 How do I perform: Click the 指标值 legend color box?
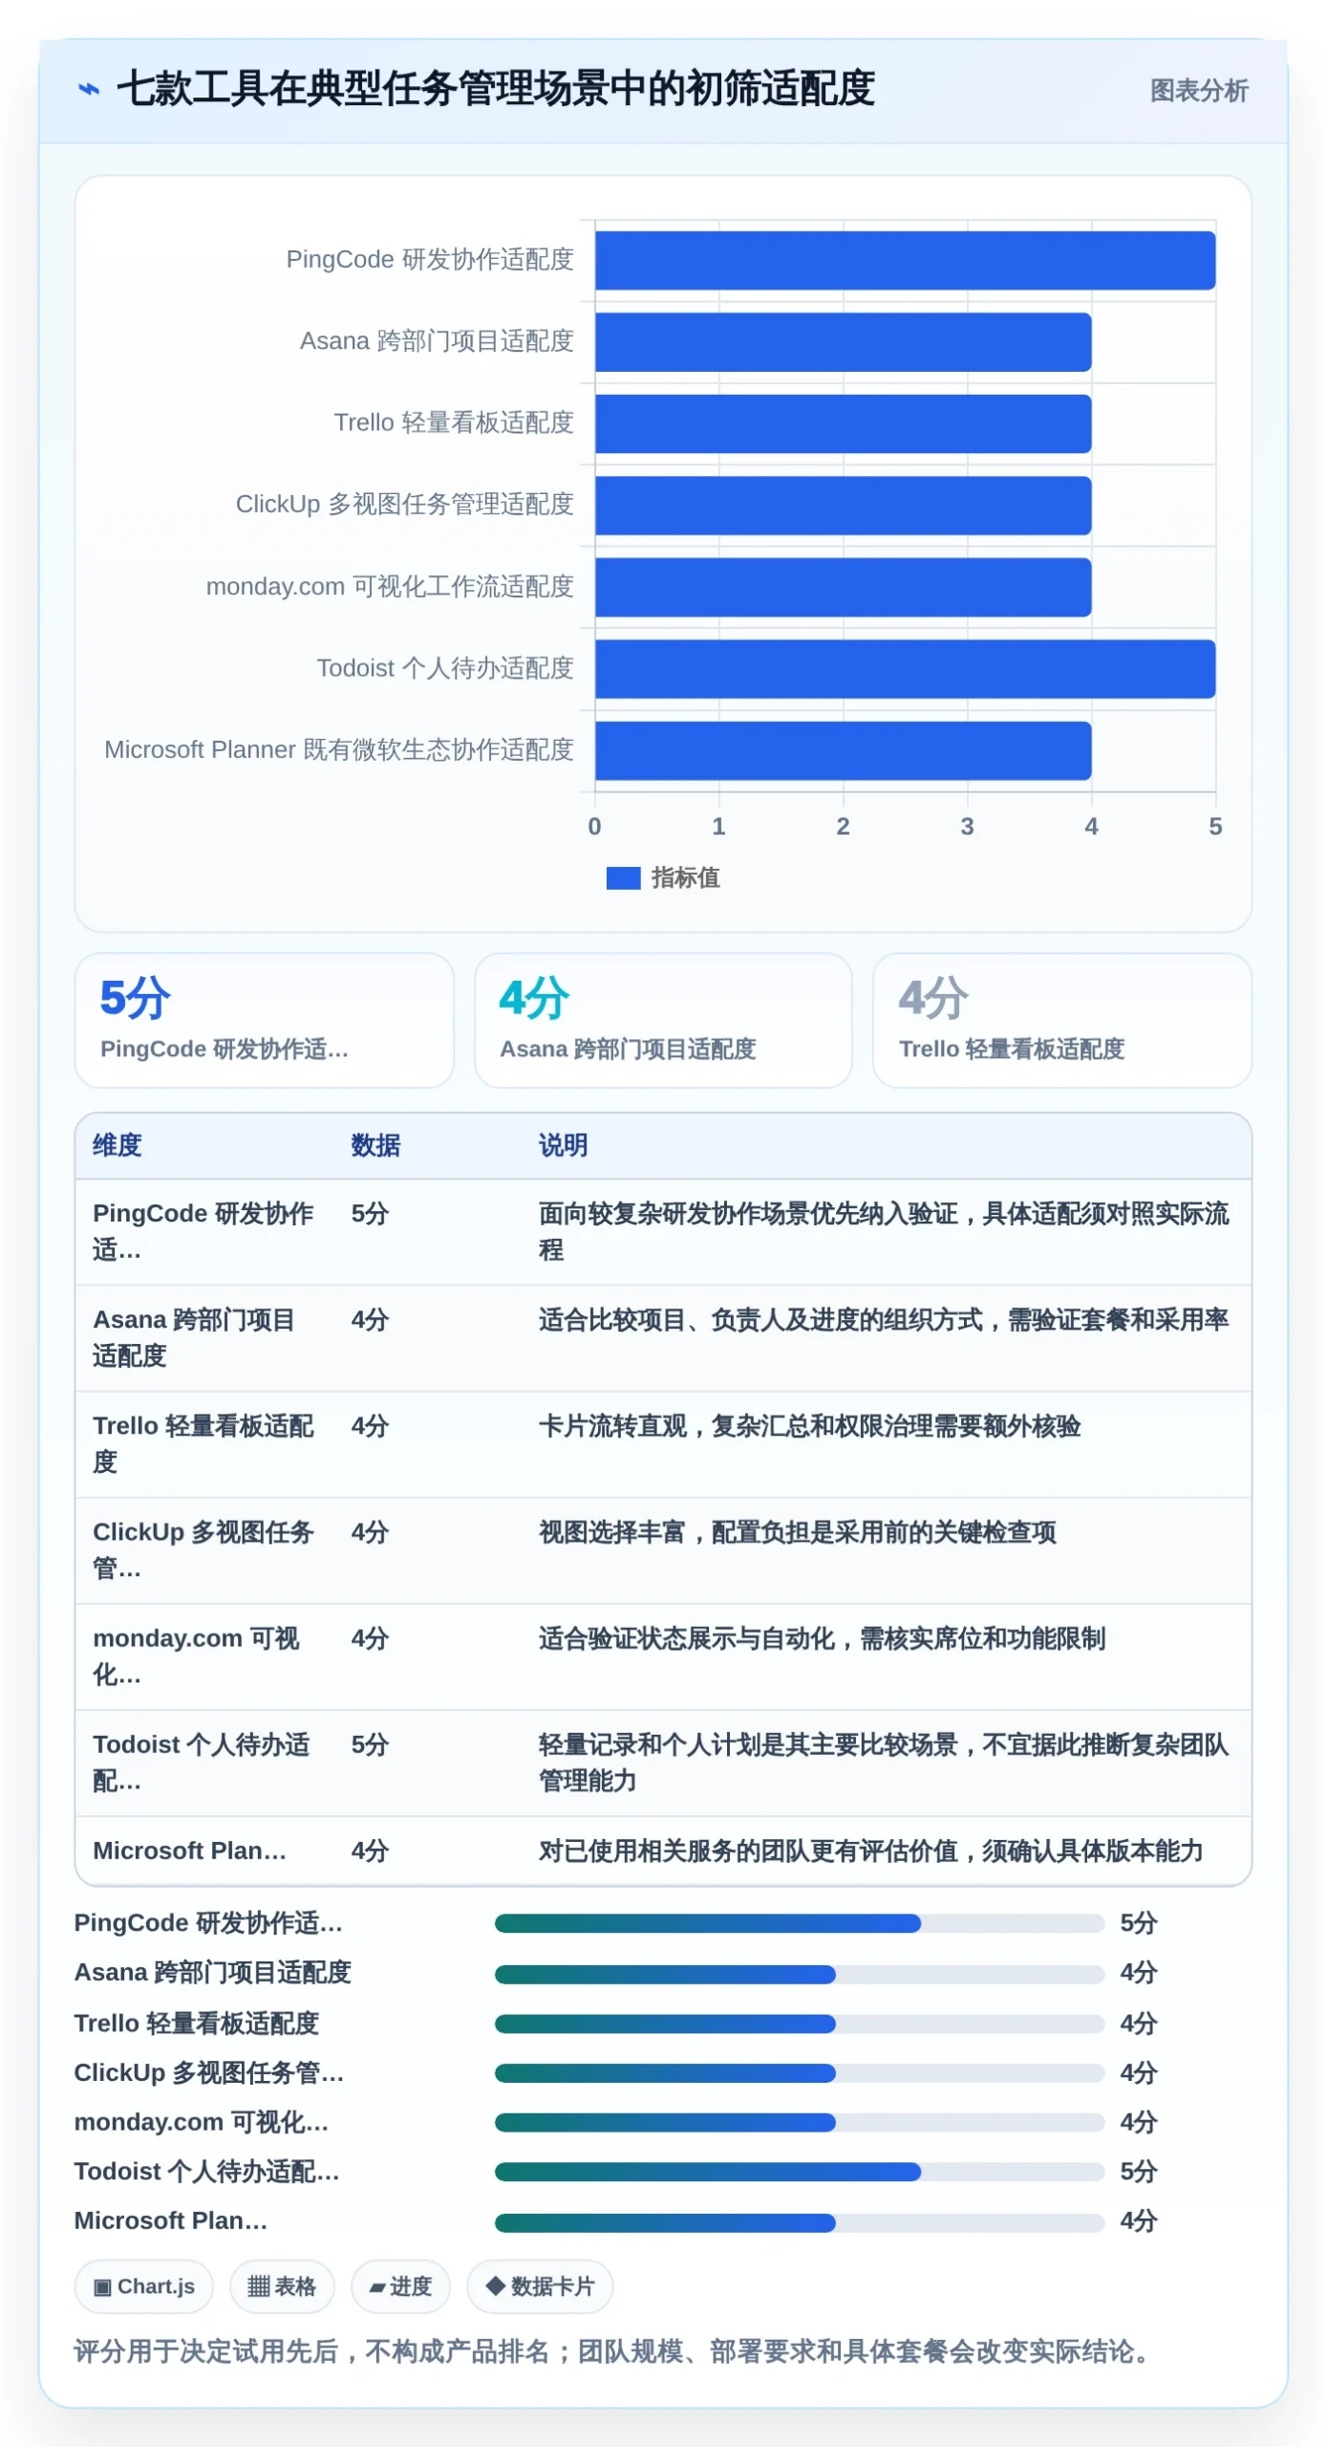click(x=623, y=877)
